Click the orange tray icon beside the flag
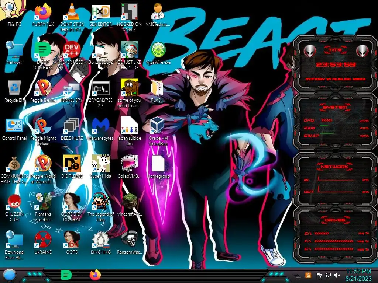This screenshot has width=378, height=283. [308, 275]
